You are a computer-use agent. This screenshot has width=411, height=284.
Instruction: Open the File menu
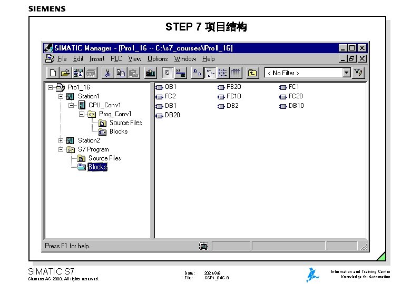pos(62,59)
